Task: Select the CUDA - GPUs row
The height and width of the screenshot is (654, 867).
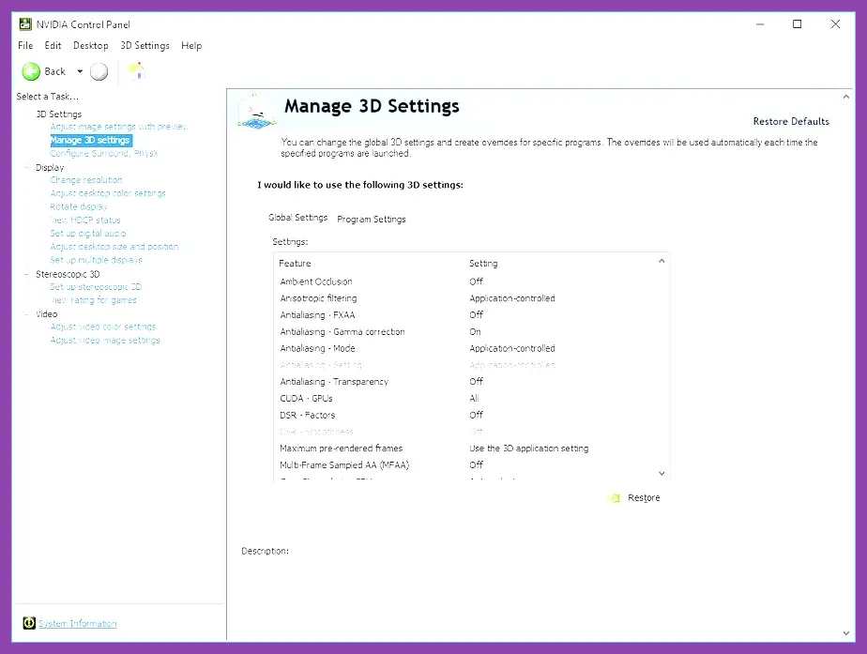Action: [465, 398]
